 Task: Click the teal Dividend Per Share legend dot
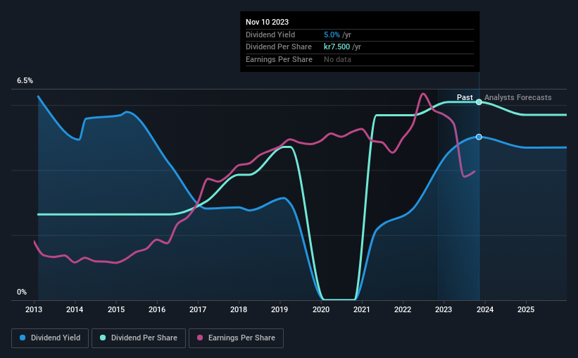[x=103, y=338]
